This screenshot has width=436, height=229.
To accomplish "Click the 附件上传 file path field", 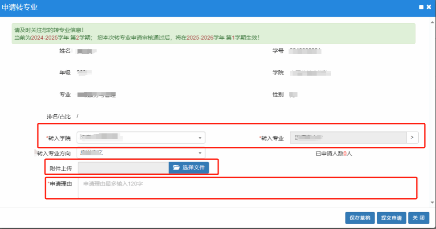I will click(123, 168).
